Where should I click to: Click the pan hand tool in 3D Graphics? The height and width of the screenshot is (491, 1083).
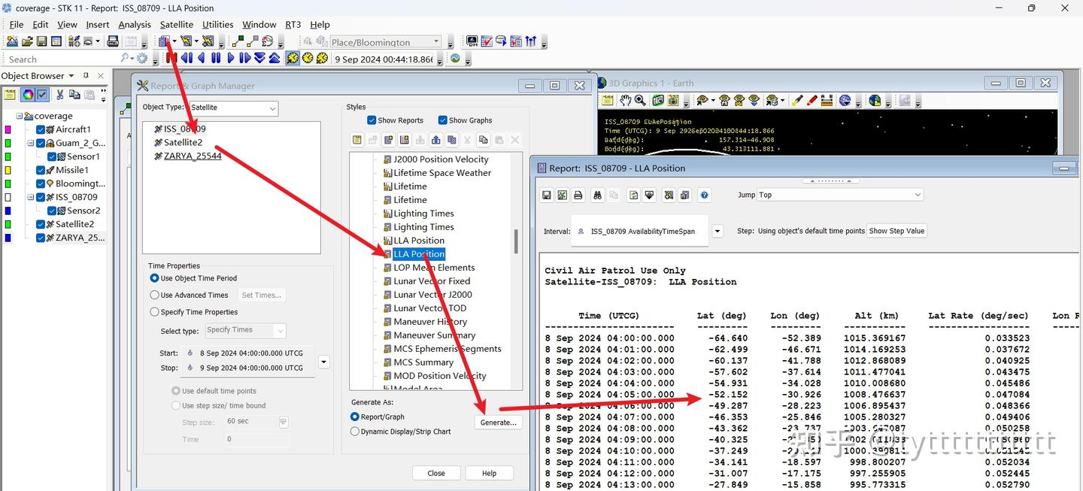click(x=624, y=101)
